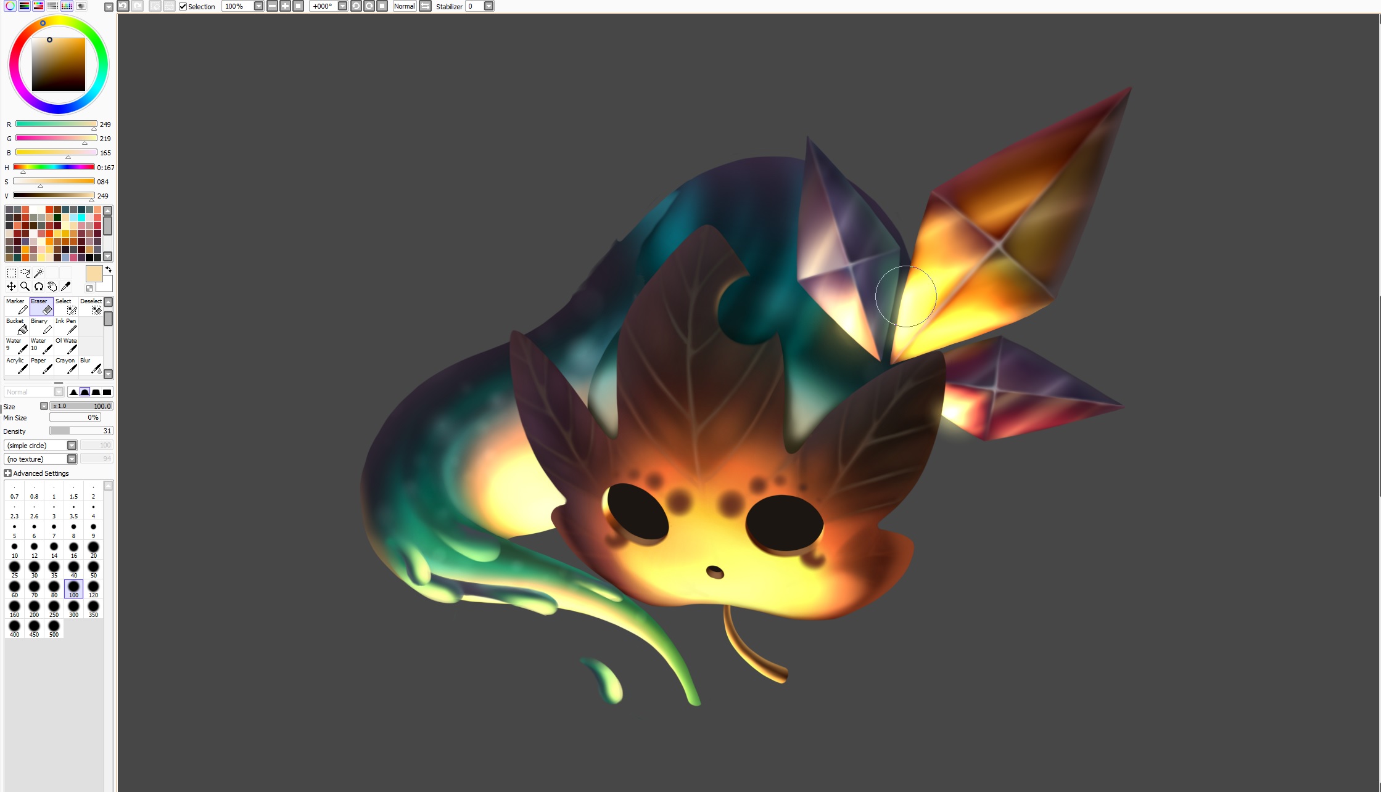Click the foreground color swatch
This screenshot has height=792, width=1381.
tap(94, 274)
